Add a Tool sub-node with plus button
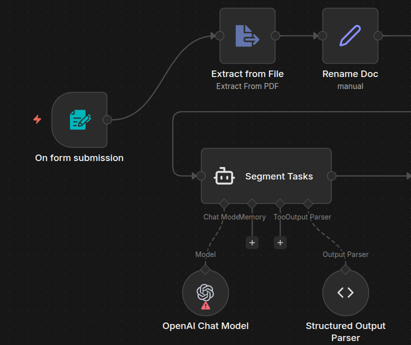This screenshot has width=411, height=345. [280, 242]
